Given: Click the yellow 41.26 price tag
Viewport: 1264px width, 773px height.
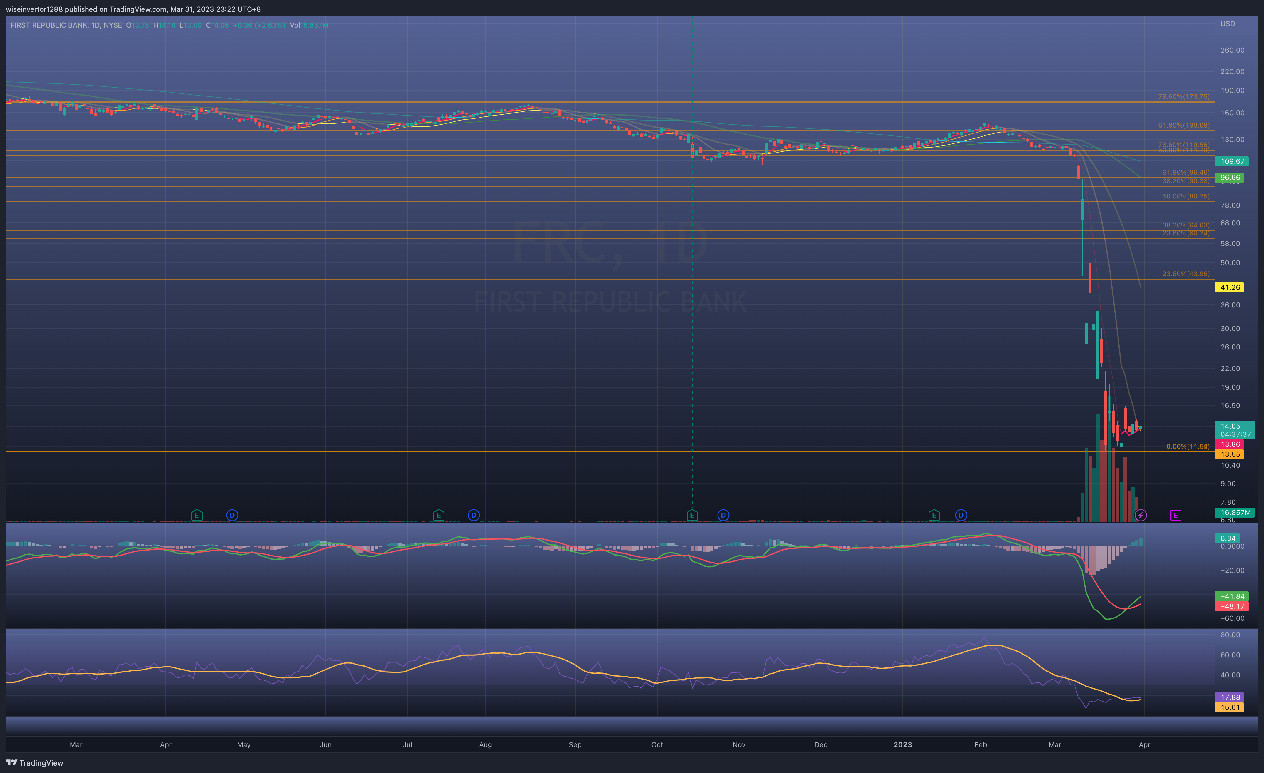Looking at the screenshot, I should (x=1230, y=287).
